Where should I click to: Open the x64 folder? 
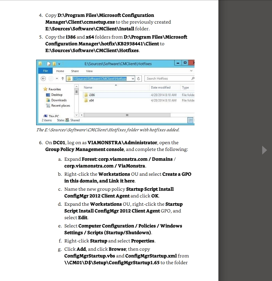coord(91,100)
